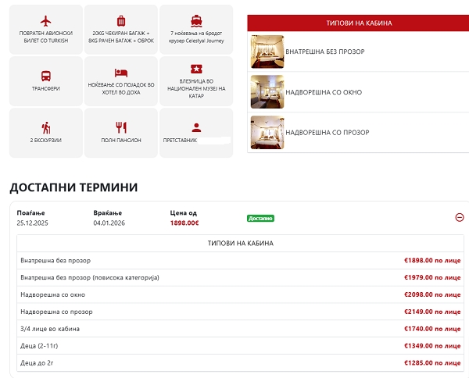Open the НАДВОРЕШНА СО ОКНО cabin thumbnail
This screenshot has height=378, width=469.
pyautogui.click(x=267, y=92)
